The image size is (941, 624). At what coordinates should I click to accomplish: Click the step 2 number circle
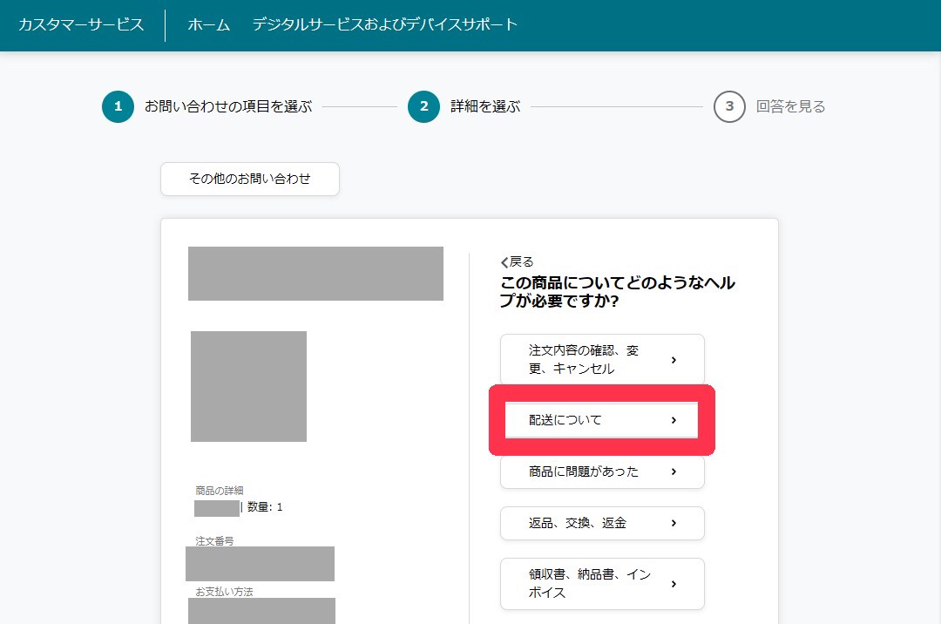(423, 107)
